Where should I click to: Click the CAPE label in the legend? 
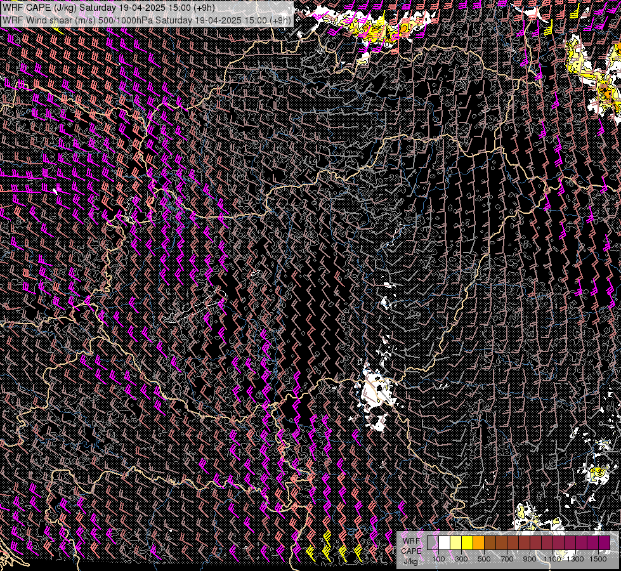point(412,551)
